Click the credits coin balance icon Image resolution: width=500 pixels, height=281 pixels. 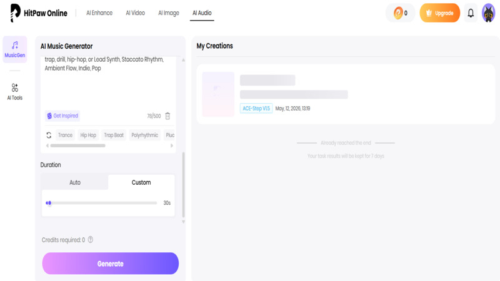[x=398, y=13]
